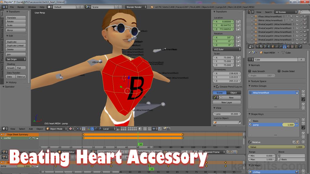Click the outliner search magnifier field
The image size is (310, 174).
(303, 12)
